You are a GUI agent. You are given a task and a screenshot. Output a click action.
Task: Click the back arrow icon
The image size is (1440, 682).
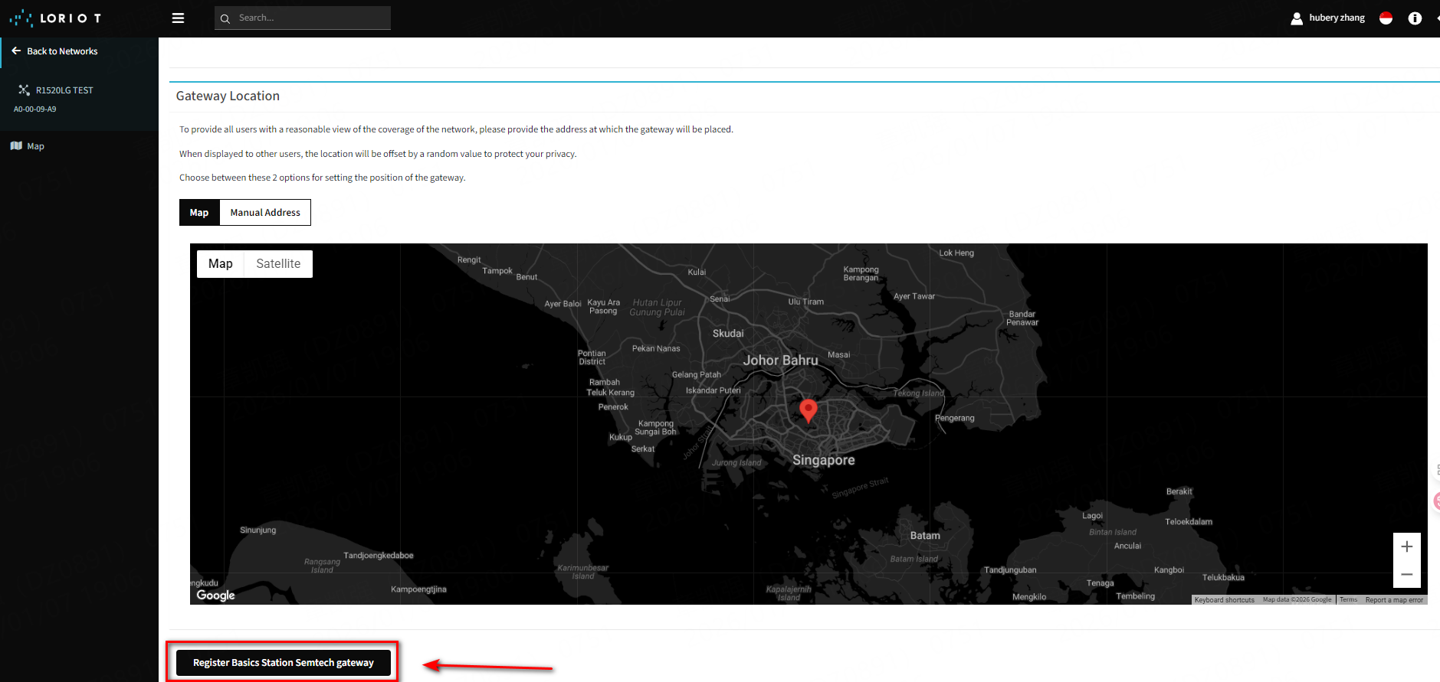pos(16,51)
